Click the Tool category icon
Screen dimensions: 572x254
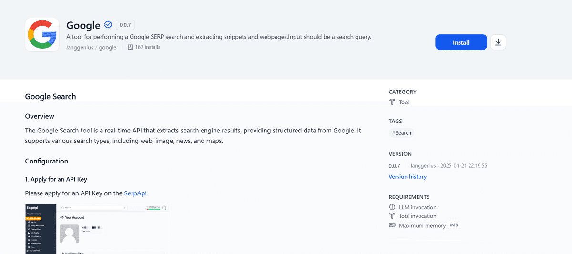(x=392, y=102)
